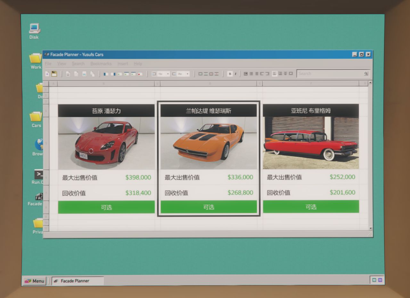Click the 兰帕达缇 维瑟瑞斯 card title
The width and height of the screenshot is (410, 298).
click(x=209, y=111)
